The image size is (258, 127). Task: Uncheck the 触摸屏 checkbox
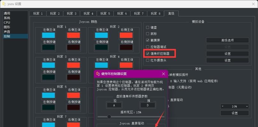click(x=147, y=40)
